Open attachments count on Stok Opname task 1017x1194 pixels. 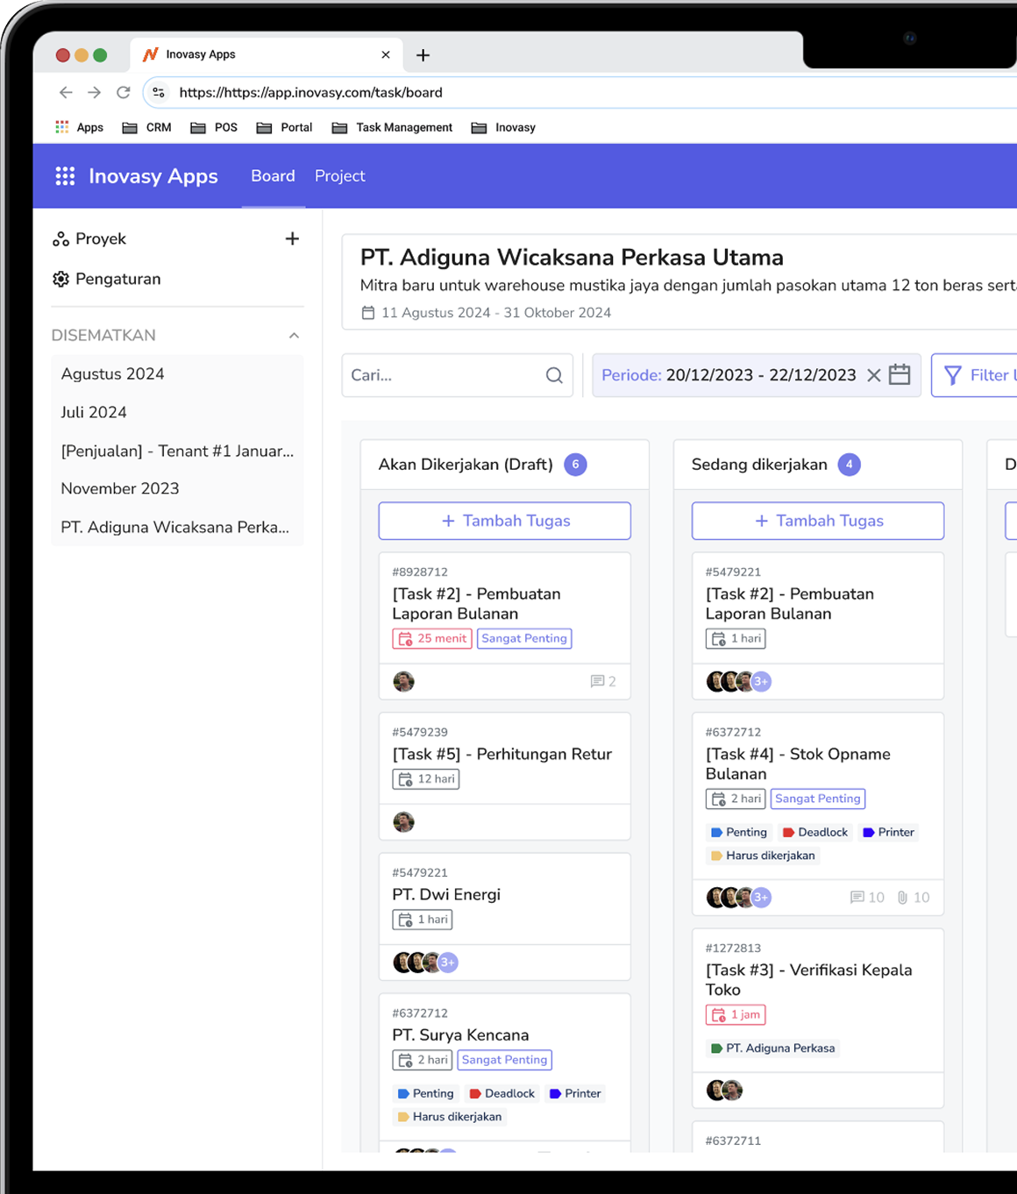913,897
